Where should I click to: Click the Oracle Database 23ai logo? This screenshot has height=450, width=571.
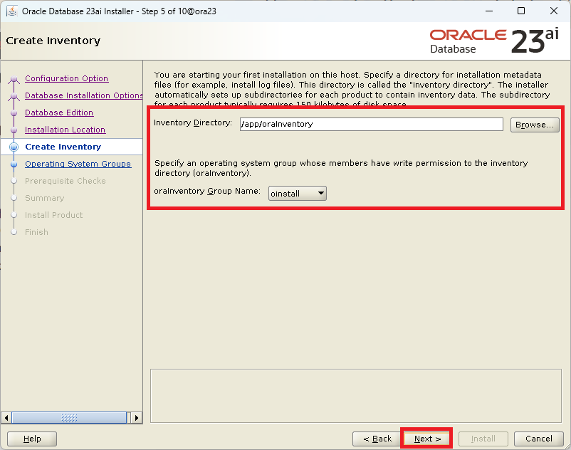tap(494, 41)
